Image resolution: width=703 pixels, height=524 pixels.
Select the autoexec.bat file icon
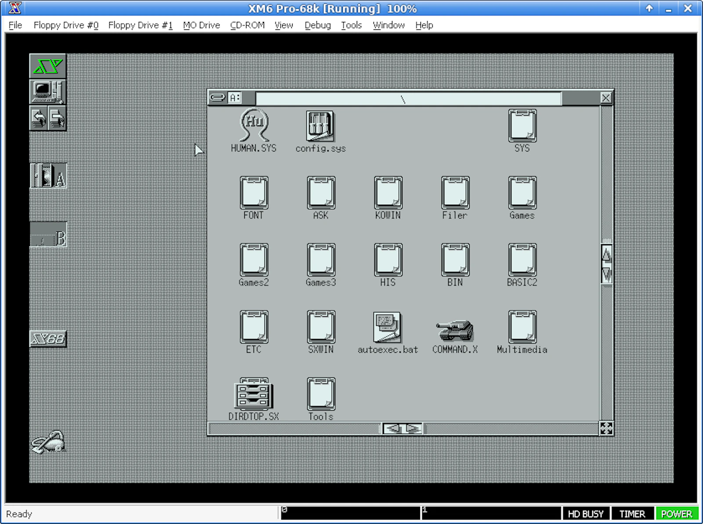click(387, 327)
